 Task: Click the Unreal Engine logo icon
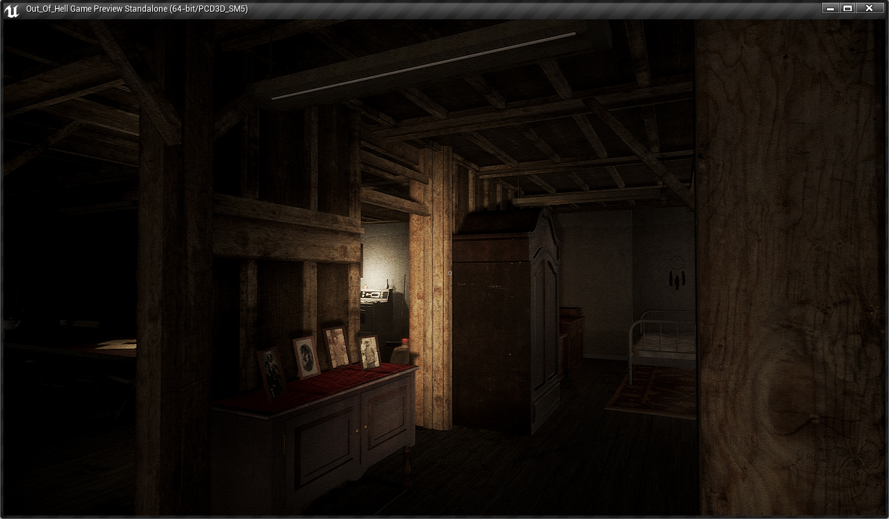coord(11,9)
